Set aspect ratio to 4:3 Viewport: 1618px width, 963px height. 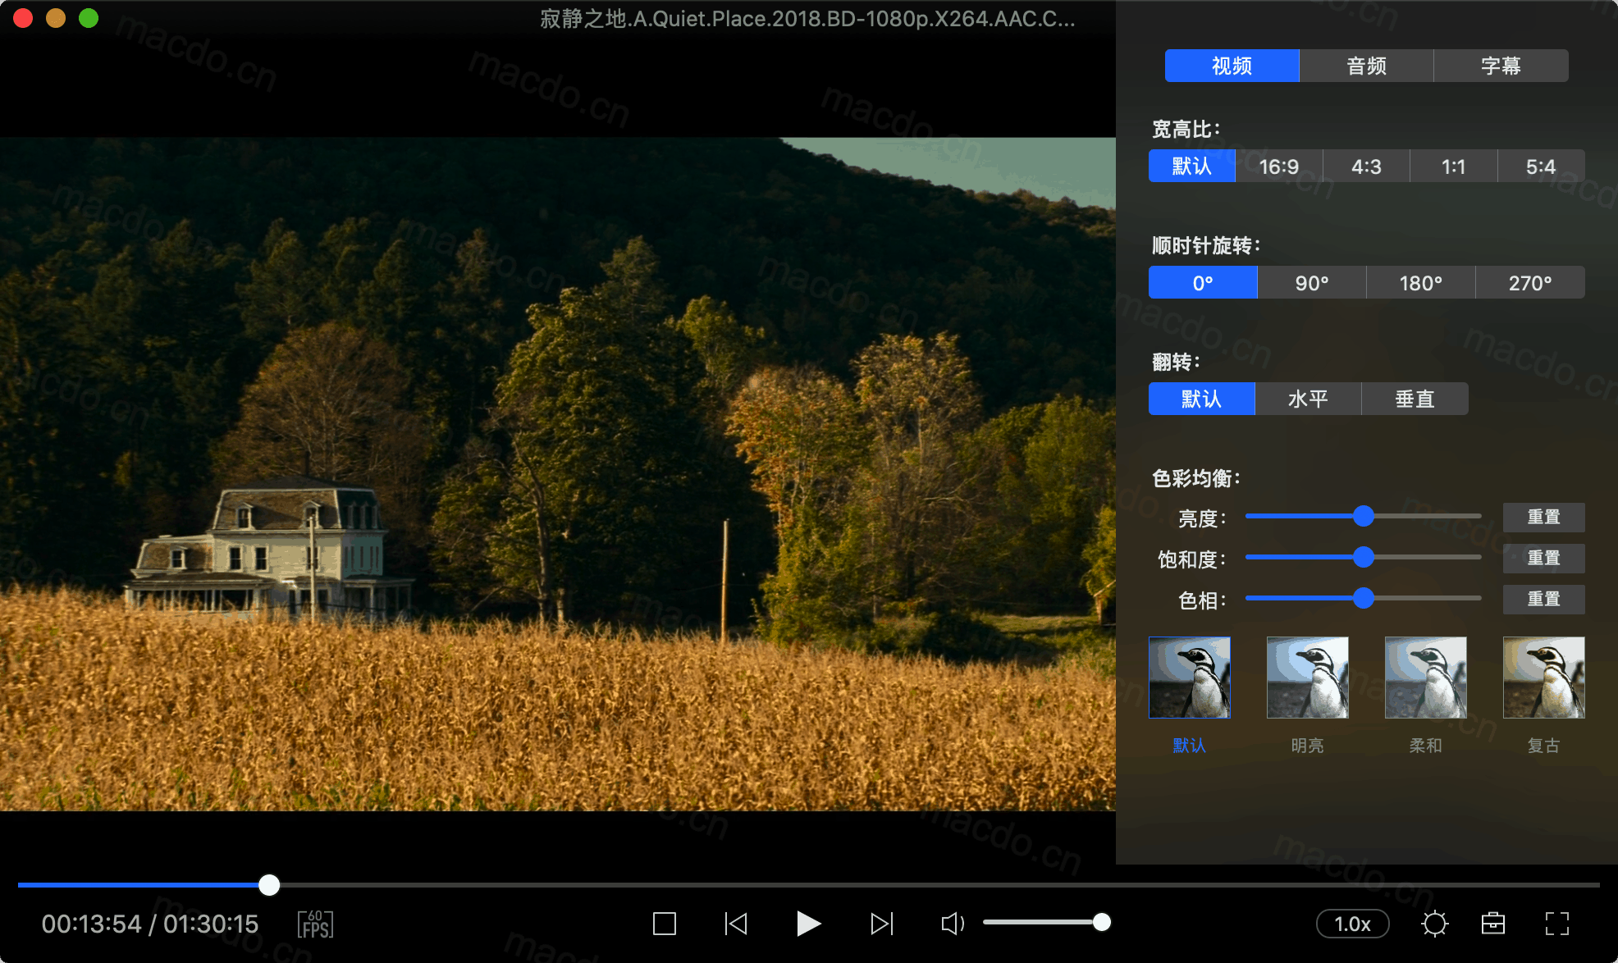1366,167
